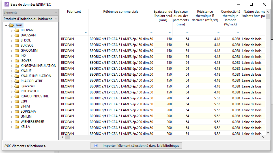Select the first table row's BEOPAN cell

tap(74, 39)
